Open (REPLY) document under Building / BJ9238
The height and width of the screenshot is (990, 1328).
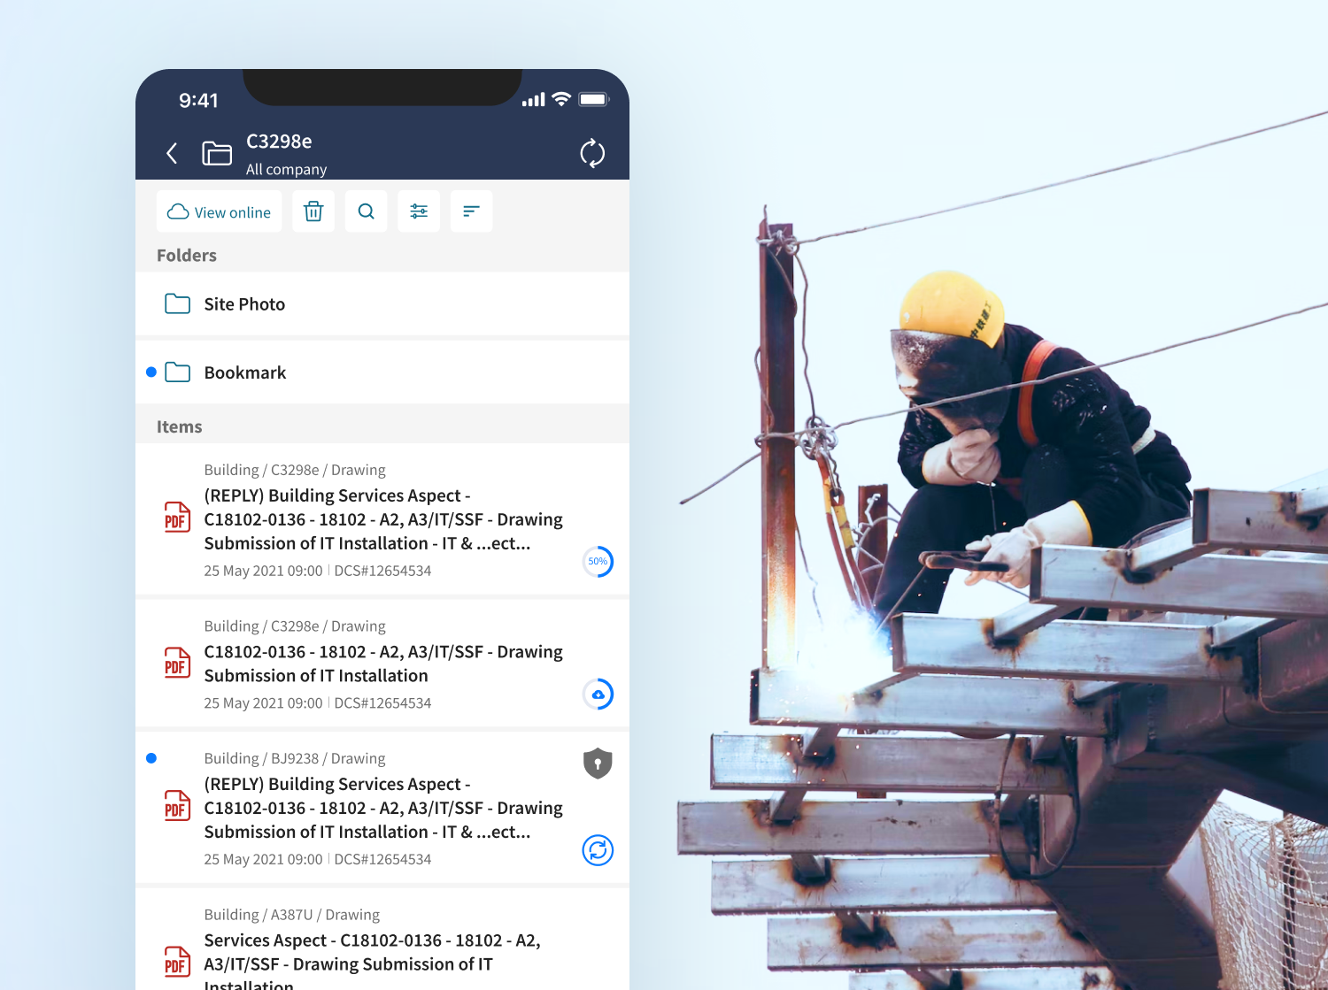tap(382, 807)
